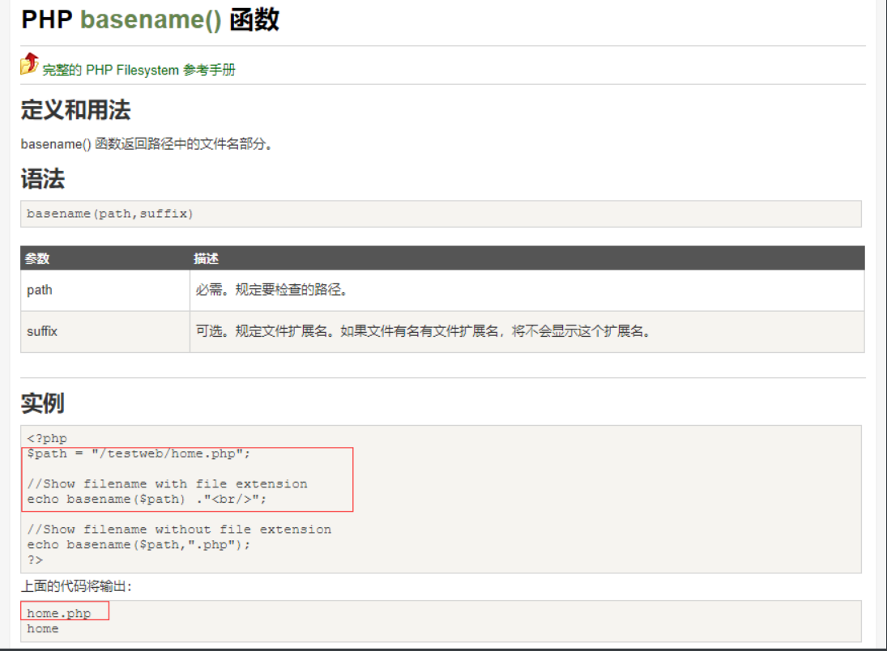Click the 实例 heading

pyautogui.click(x=43, y=403)
